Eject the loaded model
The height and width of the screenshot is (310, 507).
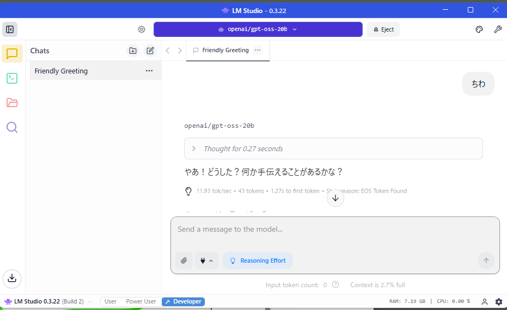(383, 29)
